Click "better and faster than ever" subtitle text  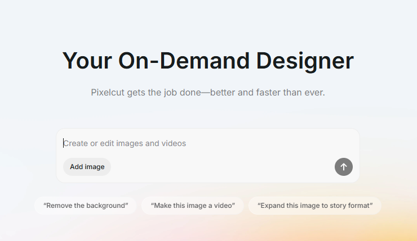tap(268, 92)
